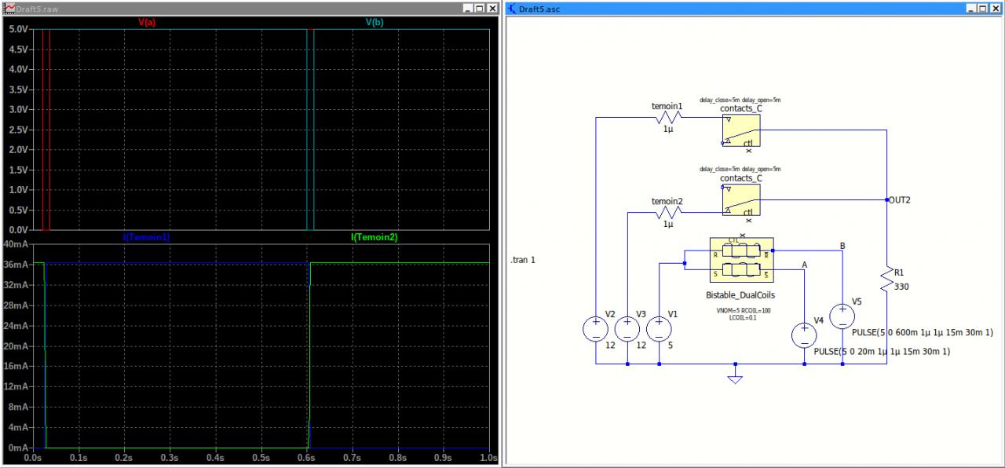Open the Draft5.raw window system menu icon
Viewport: 1005px width, 468px height.
pyautogui.click(x=9, y=8)
